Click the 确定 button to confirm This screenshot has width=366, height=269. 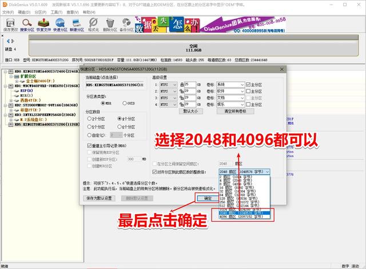coord(208,198)
